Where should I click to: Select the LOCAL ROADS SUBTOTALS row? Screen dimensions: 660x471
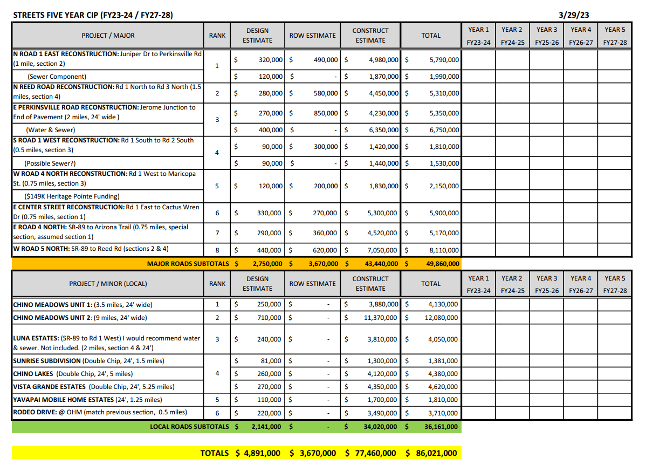point(189,426)
